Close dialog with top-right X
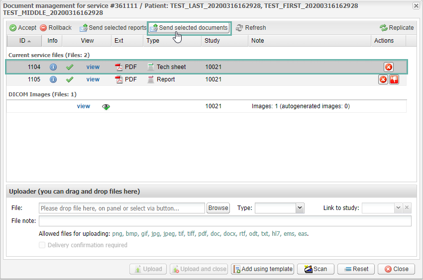Viewport: 423px width, 280px height. click(x=416, y=5)
